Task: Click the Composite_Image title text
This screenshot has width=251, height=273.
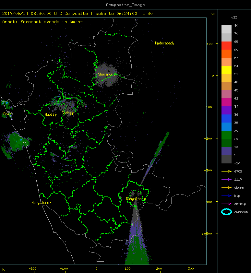Action: 125,5
